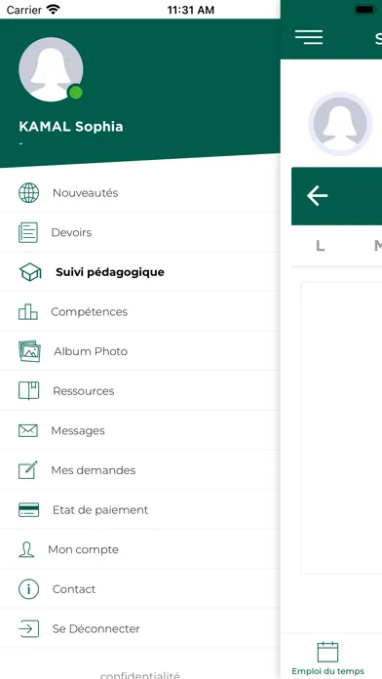Tap the credit card icon for Etat de paiement
Viewport: 382px width, 679px height.
[28, 509]
